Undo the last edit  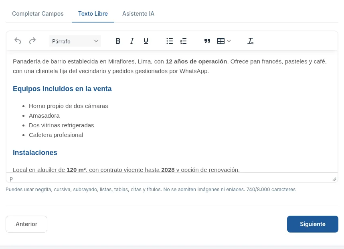(x=18, y=41)
